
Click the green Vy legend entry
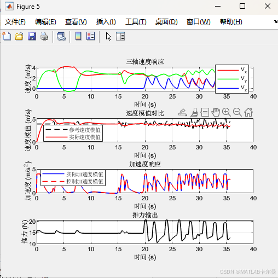point(232,79)
